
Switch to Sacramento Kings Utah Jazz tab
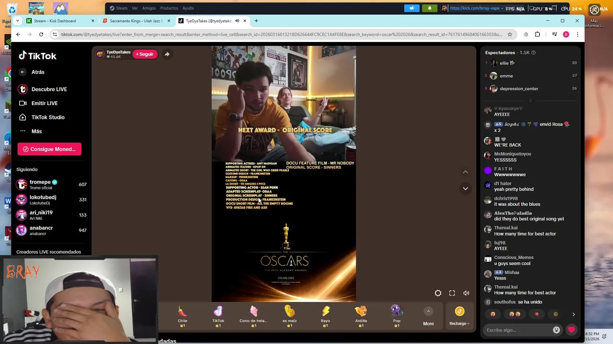pyautogui.click(x=136, y=21)
